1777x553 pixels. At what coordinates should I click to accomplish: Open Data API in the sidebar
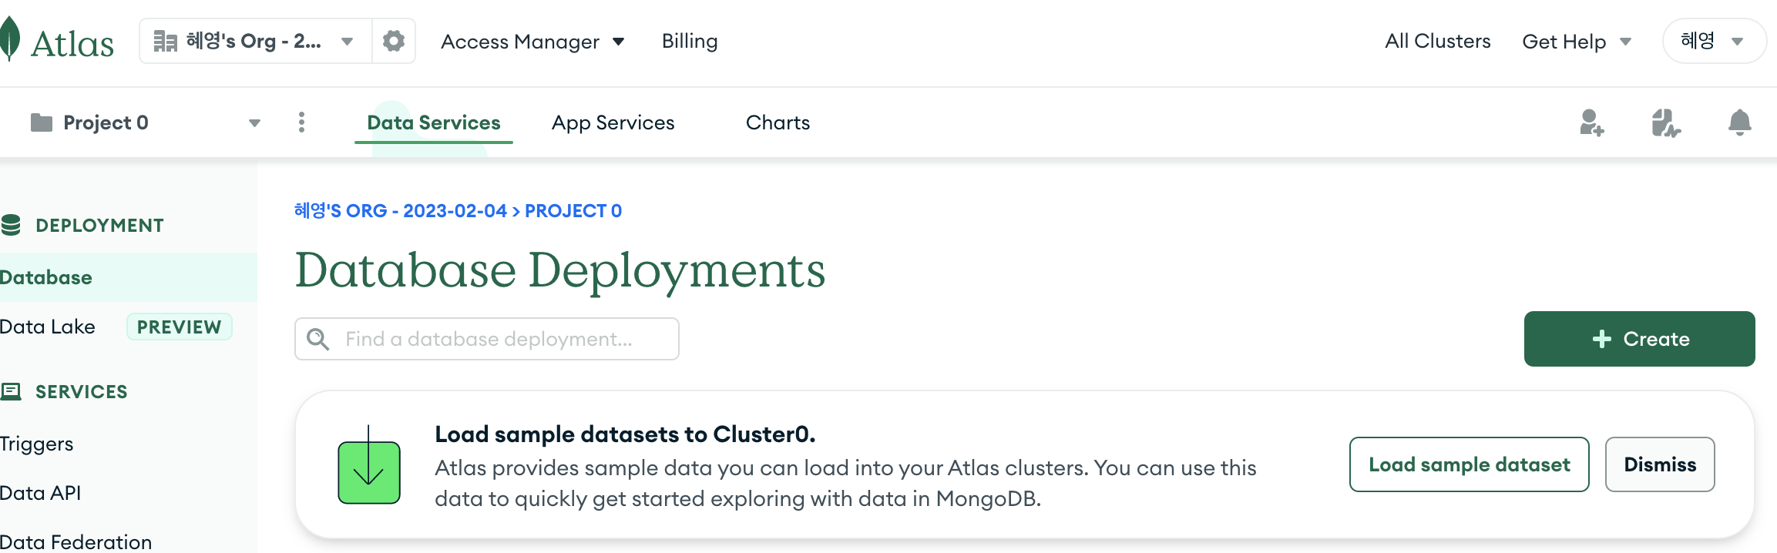click(x=40, y=493)
